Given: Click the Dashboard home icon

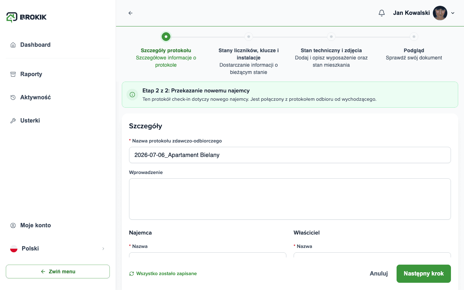Looking at the screenshot, I should tap(13, 45).
